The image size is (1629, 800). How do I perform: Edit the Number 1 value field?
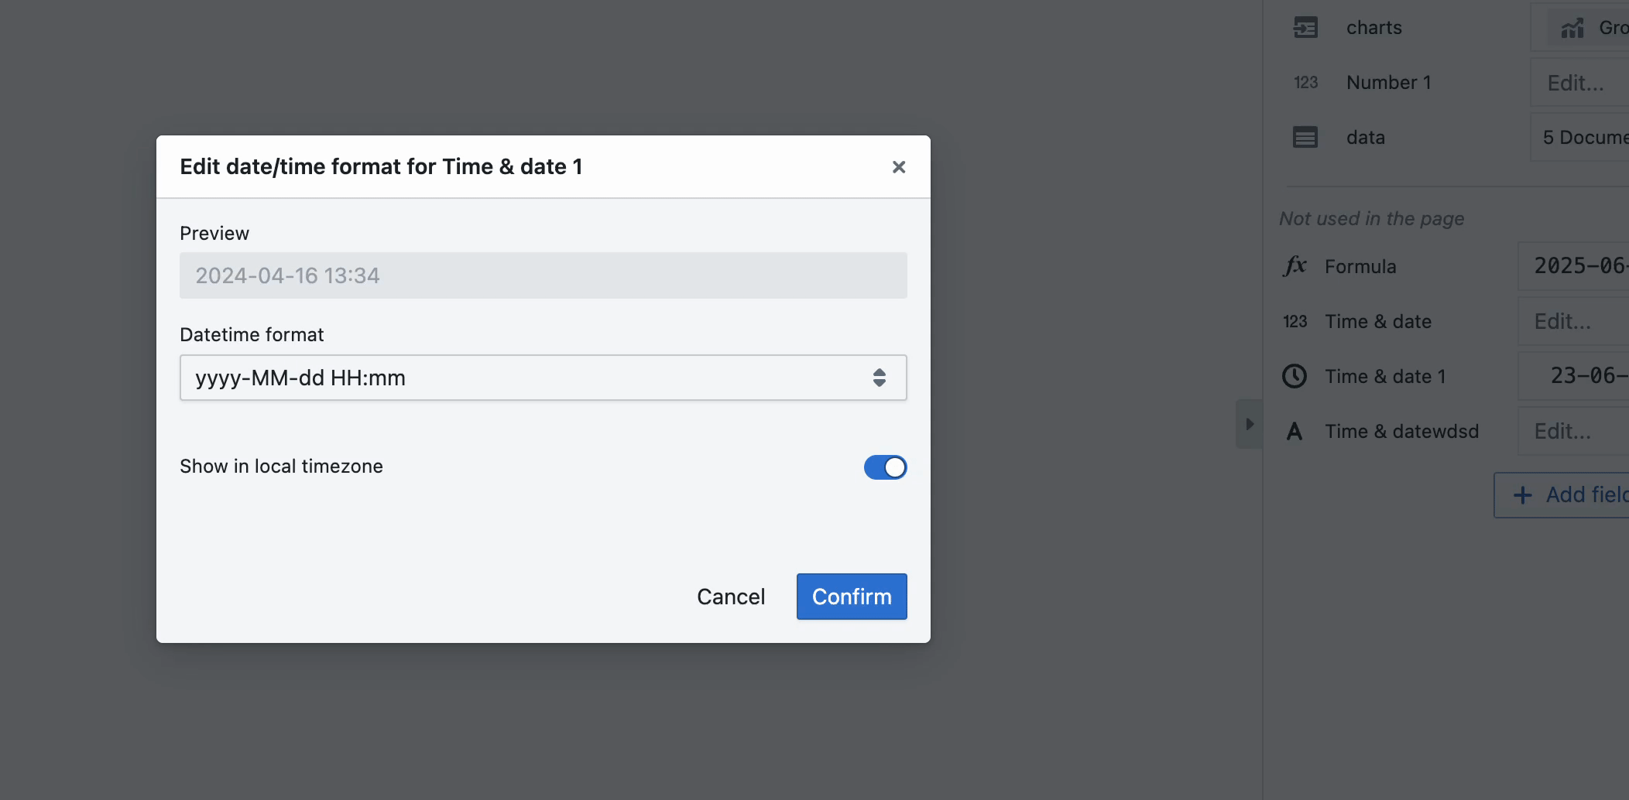coord(1579,83)
